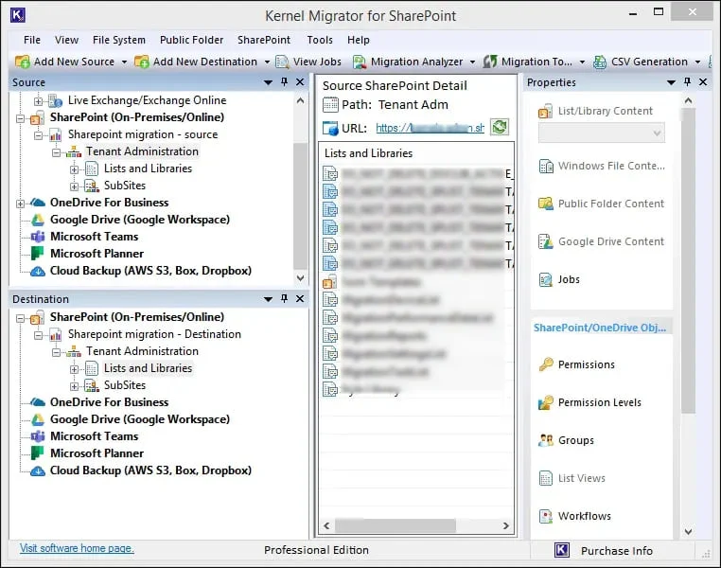Open Permissions in Properties panel

576,364
